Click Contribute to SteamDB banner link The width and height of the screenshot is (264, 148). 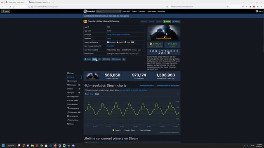coord(106,16)
